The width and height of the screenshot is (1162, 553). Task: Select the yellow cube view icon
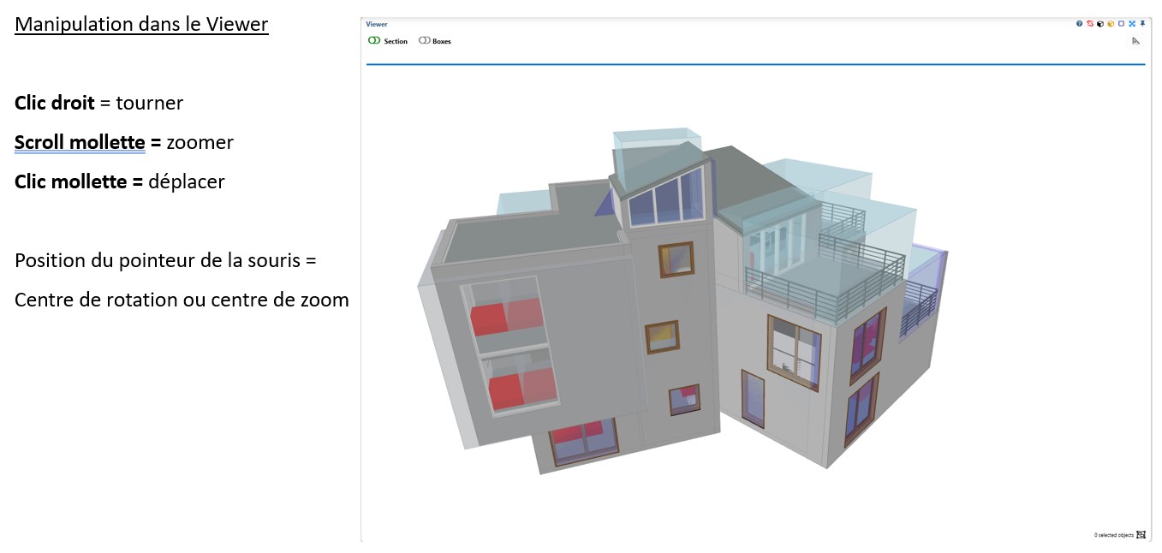[1111, 24]
